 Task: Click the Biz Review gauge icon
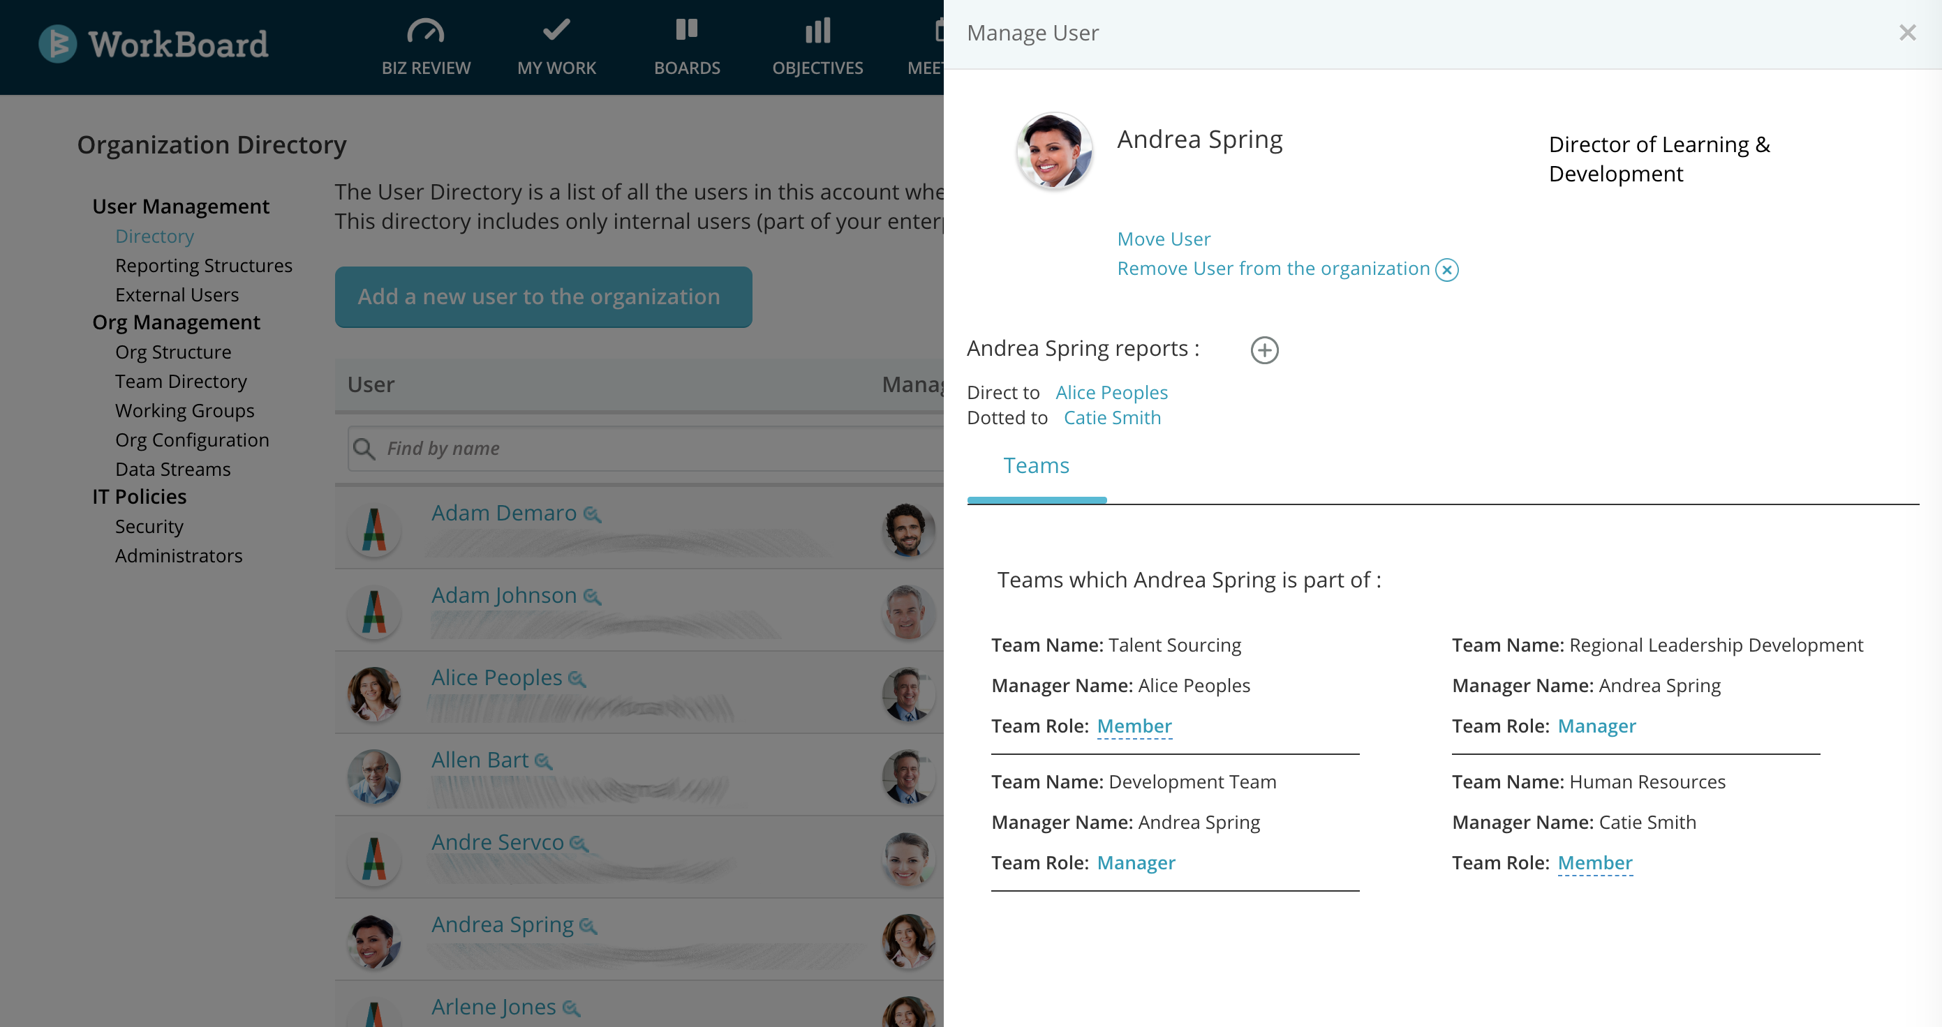[425, 31]
